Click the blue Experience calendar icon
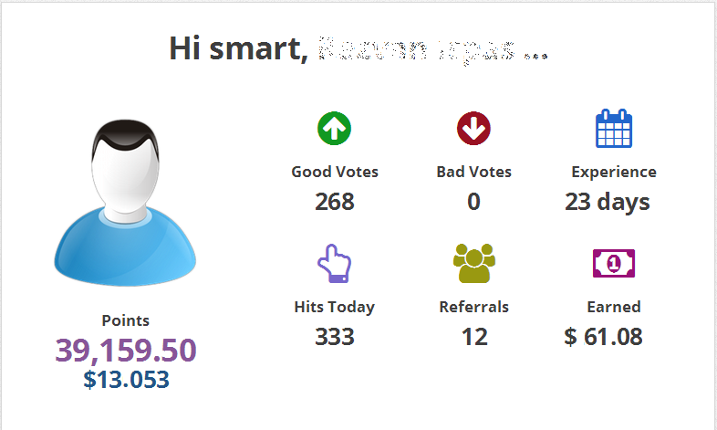 tap(613, 129)
